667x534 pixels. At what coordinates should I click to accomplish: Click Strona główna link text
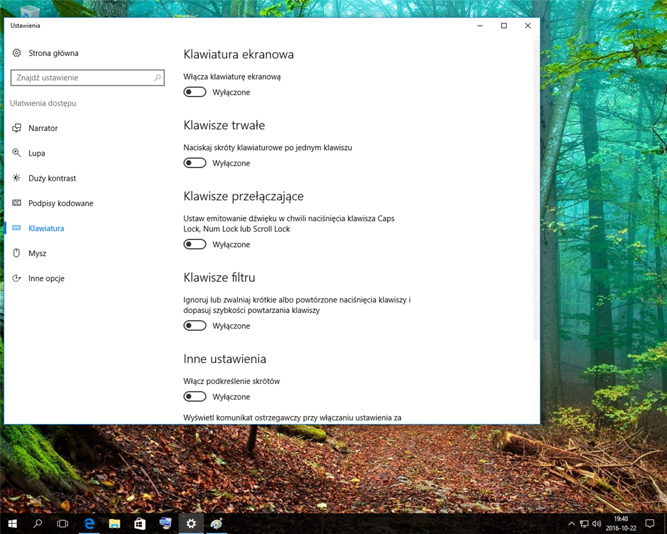pos(53,53)
